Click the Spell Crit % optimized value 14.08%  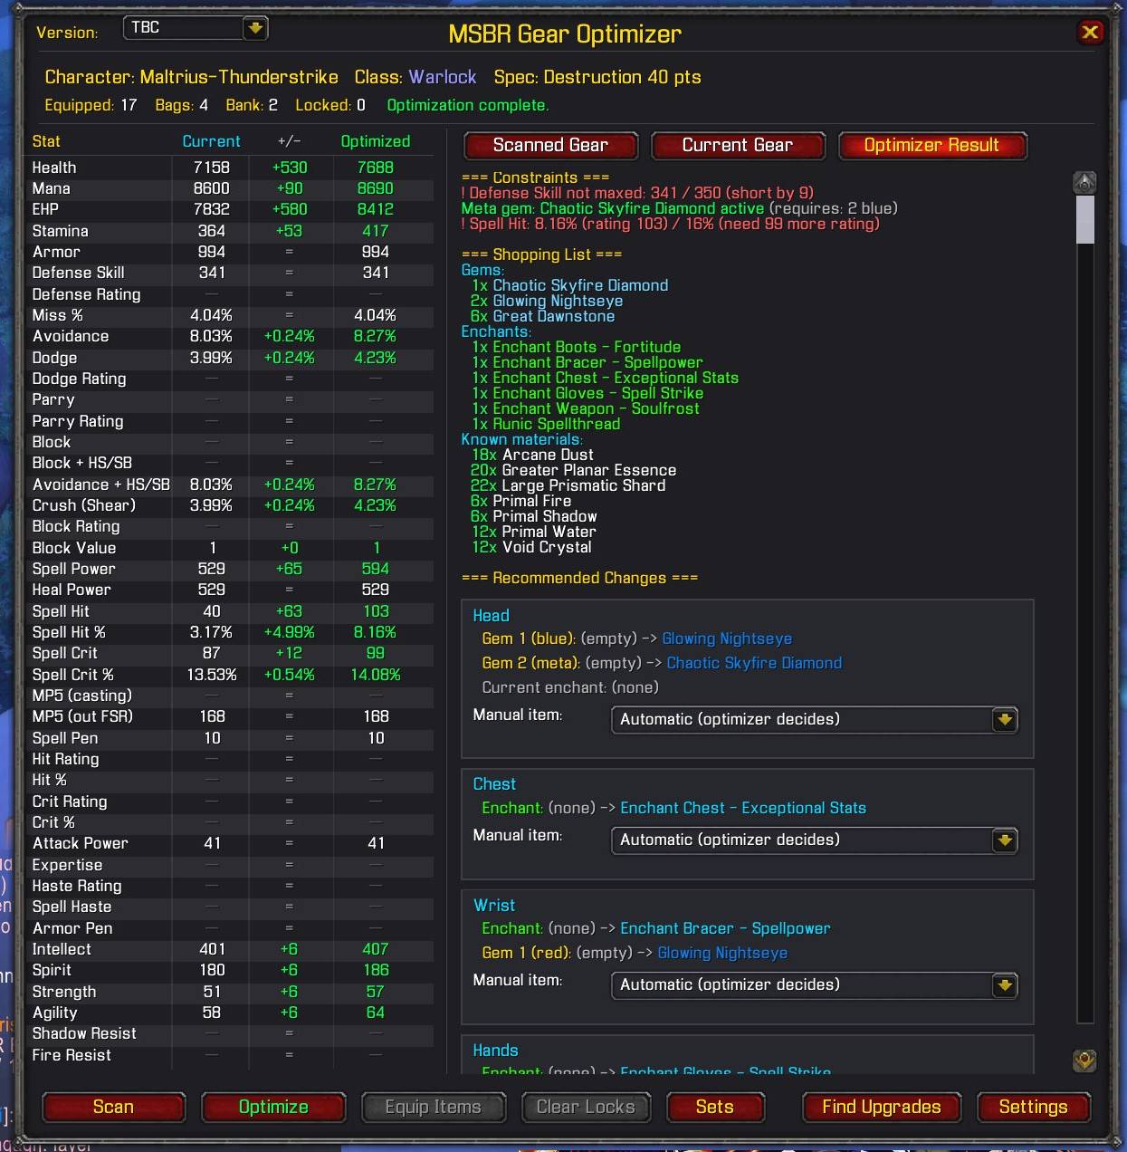coord(375,675)
